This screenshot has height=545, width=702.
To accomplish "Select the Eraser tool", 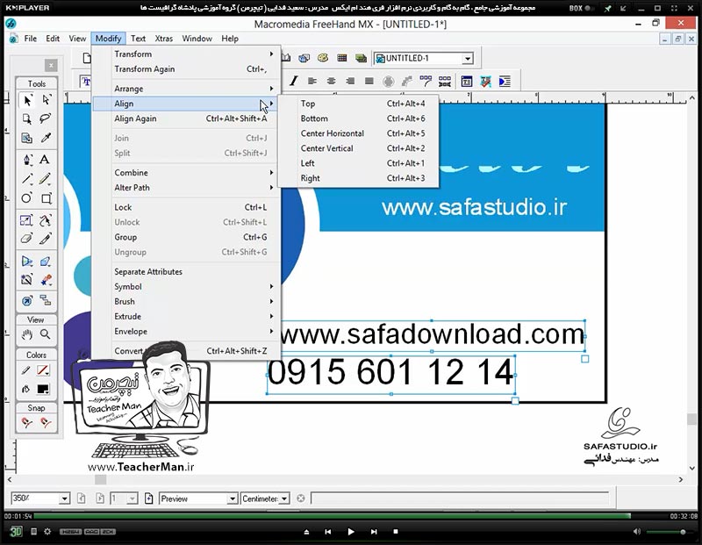I will pos(27,239).
